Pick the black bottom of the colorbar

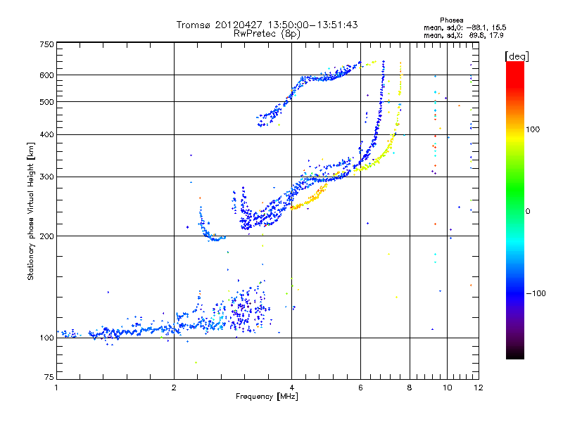click(515, 354)
